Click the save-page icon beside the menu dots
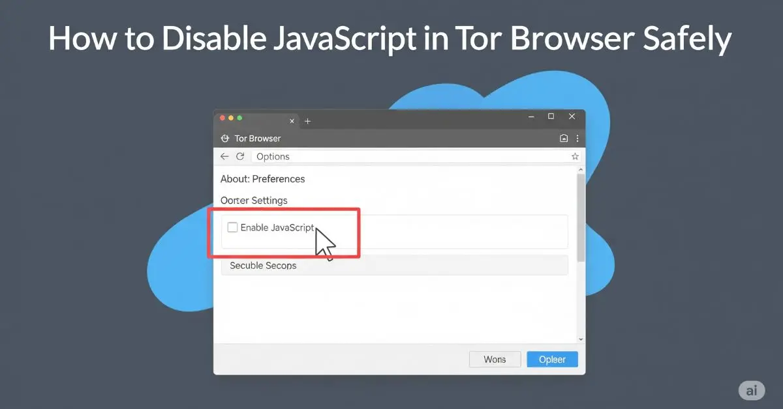This screenshot has width=783, height=409. 564,138
